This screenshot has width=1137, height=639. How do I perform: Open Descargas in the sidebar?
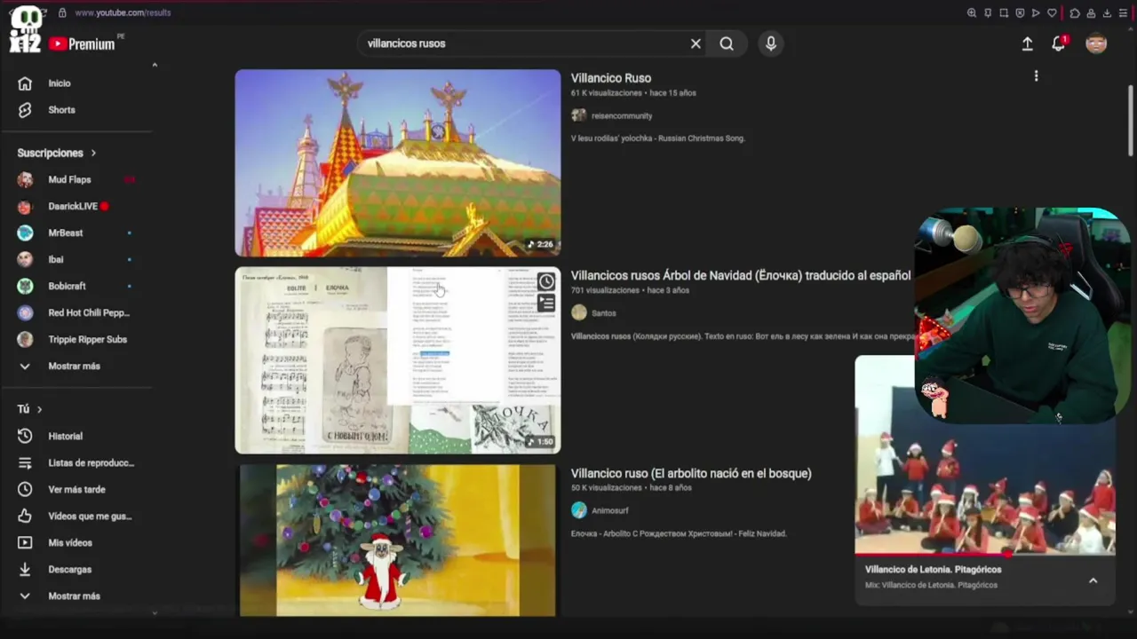point(69,570)
